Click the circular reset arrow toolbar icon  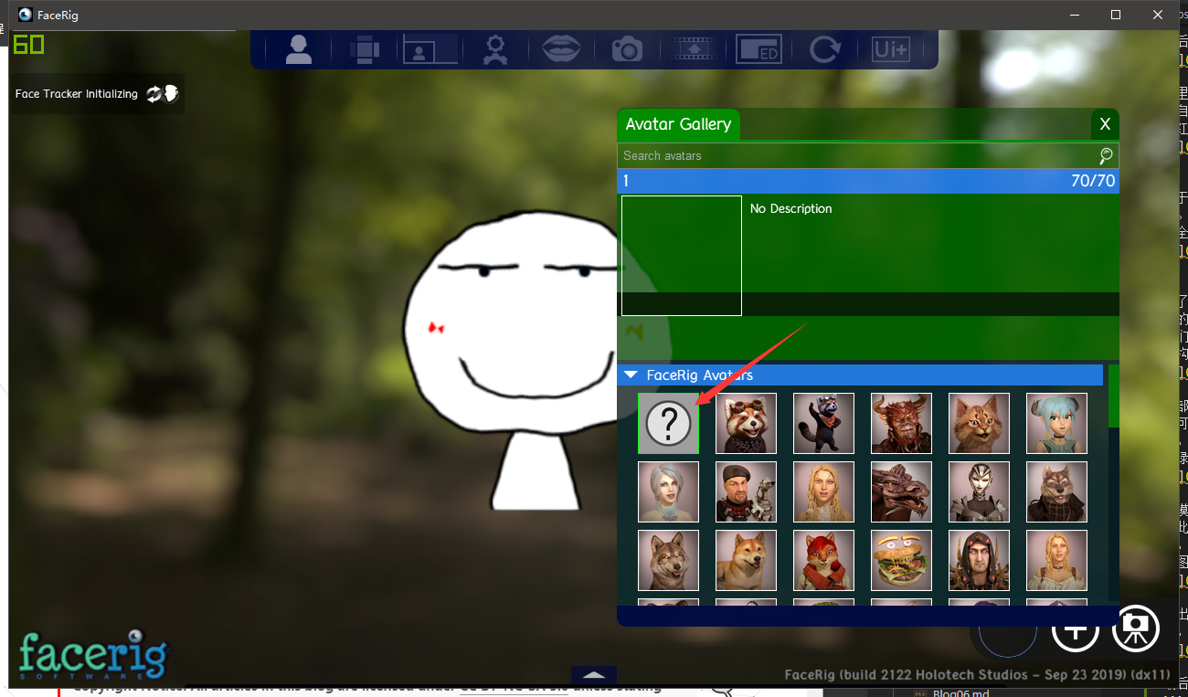click(824, 48)
